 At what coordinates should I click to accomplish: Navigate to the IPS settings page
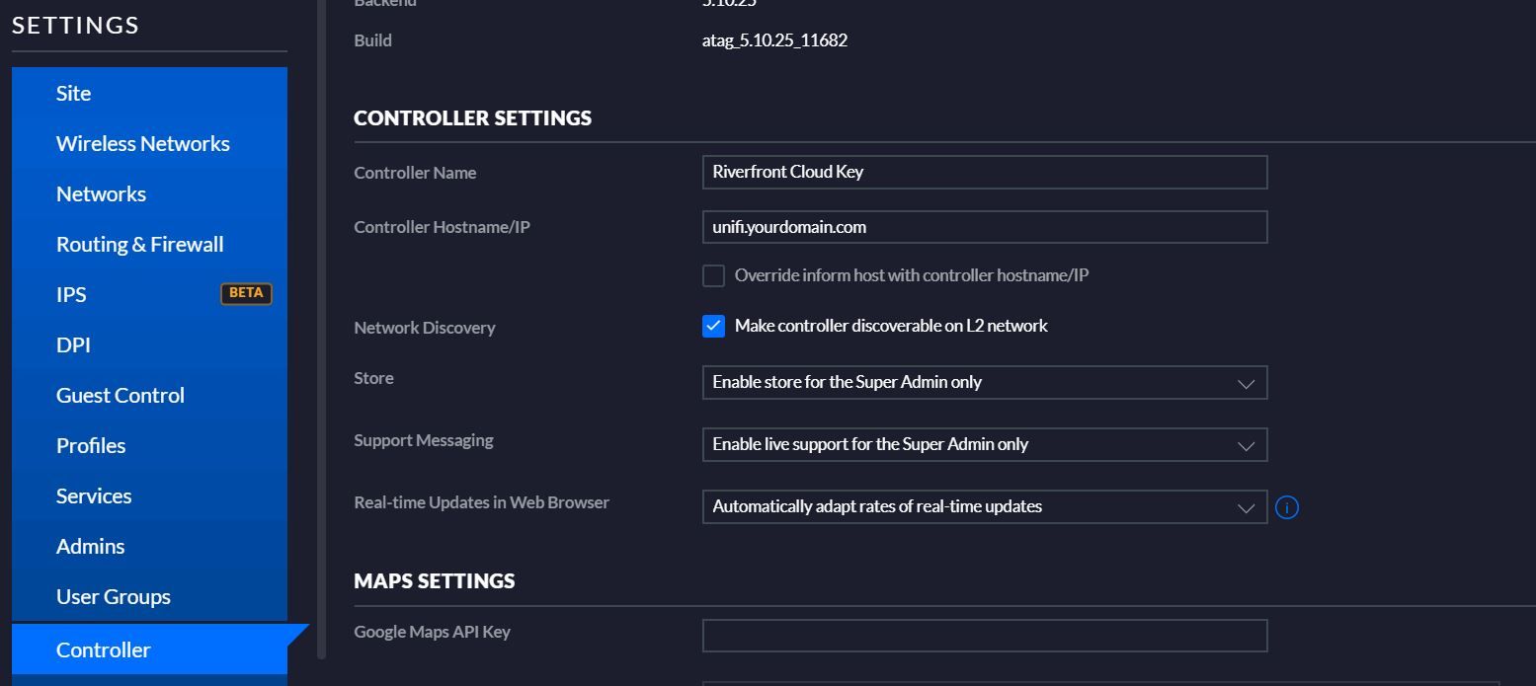click(71, 294)
